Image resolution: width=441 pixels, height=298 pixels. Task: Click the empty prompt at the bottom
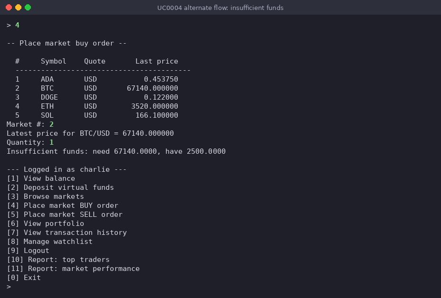pos(9,287)
